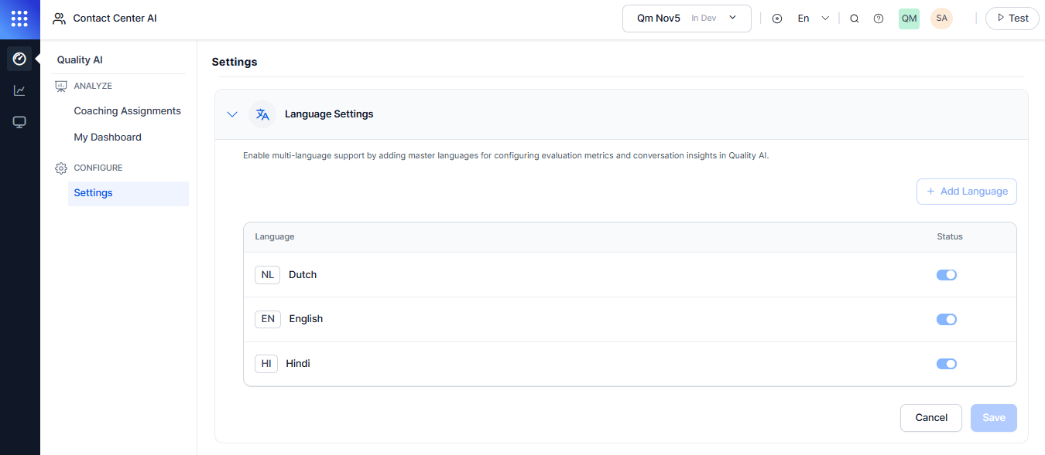Turn off the English language toggle

(947, 319)
